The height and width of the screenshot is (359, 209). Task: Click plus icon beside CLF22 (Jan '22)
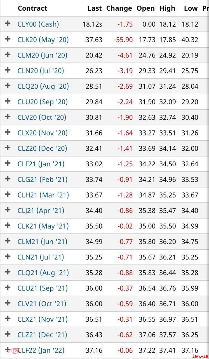(8, 349)
